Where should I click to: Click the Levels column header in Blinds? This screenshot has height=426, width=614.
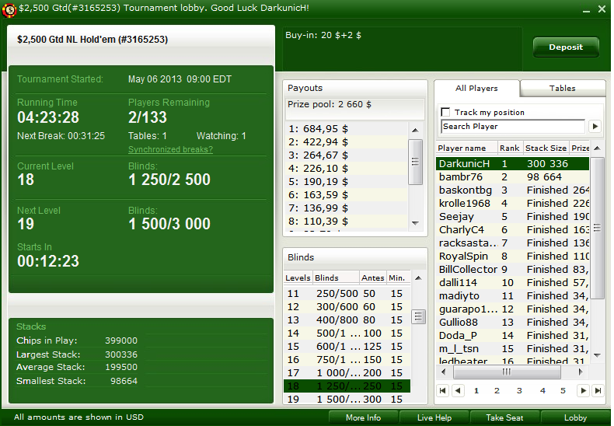coord(298,278)
